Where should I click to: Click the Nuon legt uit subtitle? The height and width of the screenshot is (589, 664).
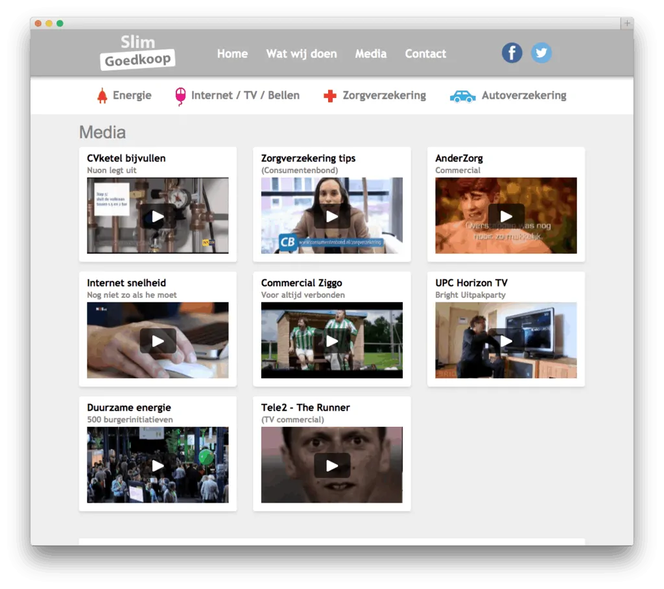click(x=112, y=170)
